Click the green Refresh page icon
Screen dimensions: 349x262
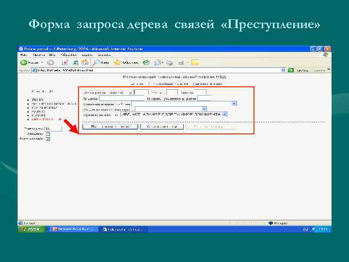pos(76,63)
